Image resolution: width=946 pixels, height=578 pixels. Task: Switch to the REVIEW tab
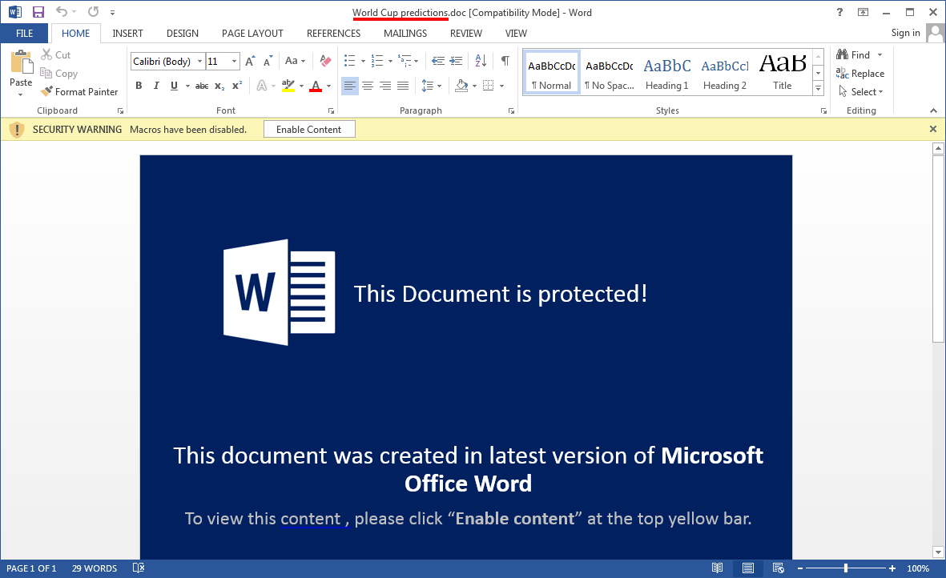(465, 34)
